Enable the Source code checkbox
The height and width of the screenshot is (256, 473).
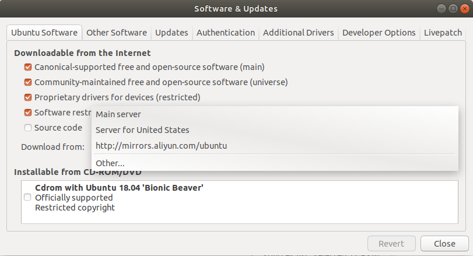click(28, 128)
